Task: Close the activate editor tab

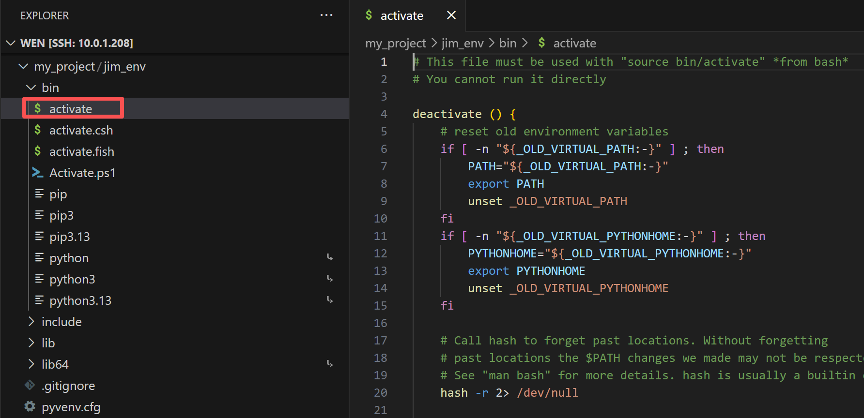Action: point(451,15)
